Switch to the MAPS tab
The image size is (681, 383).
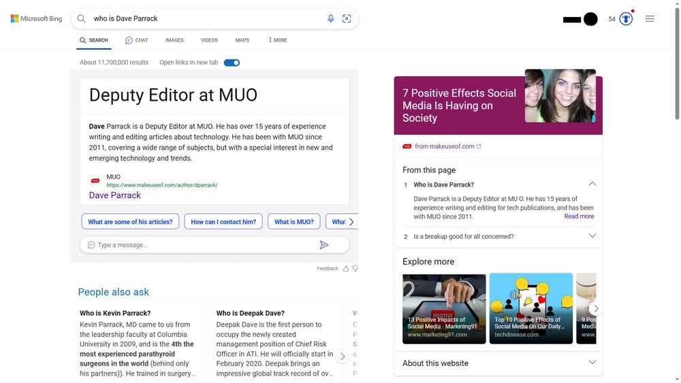pos(242,40)
